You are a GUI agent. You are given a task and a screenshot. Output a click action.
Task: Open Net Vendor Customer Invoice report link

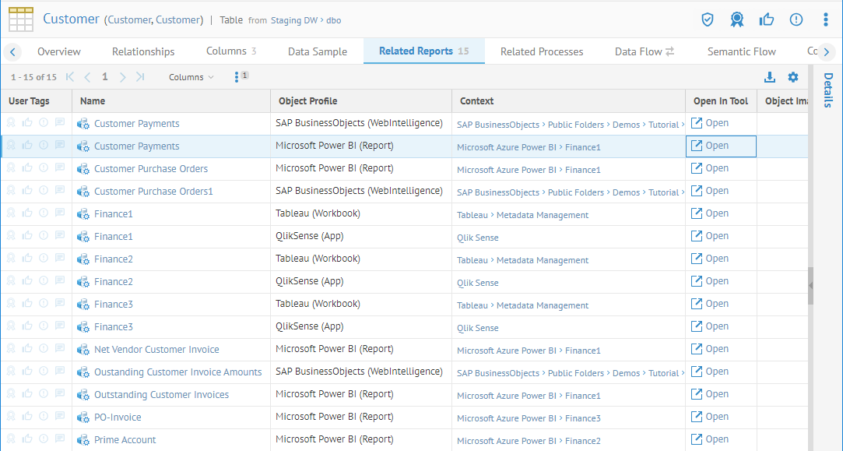point(156,350)
